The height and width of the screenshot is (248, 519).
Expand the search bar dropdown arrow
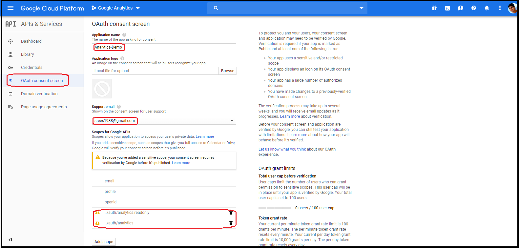[362, 8]
